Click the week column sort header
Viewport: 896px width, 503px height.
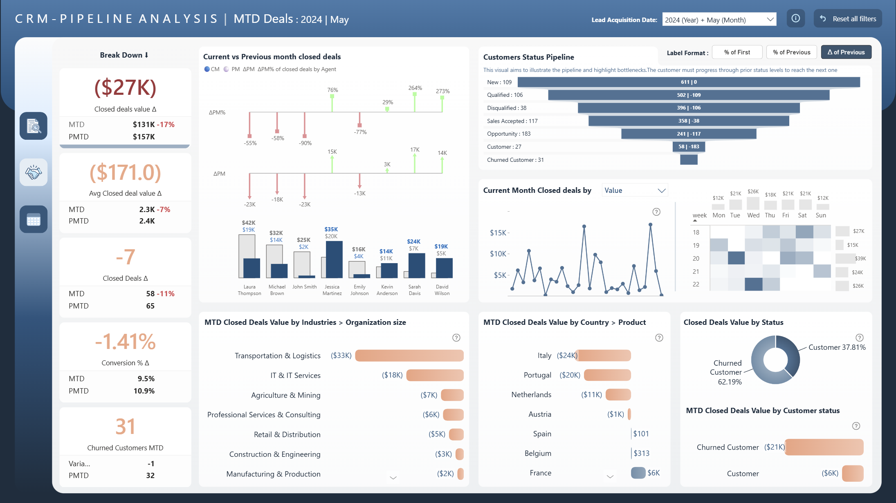pyautogui.click(x=699, y=215)
